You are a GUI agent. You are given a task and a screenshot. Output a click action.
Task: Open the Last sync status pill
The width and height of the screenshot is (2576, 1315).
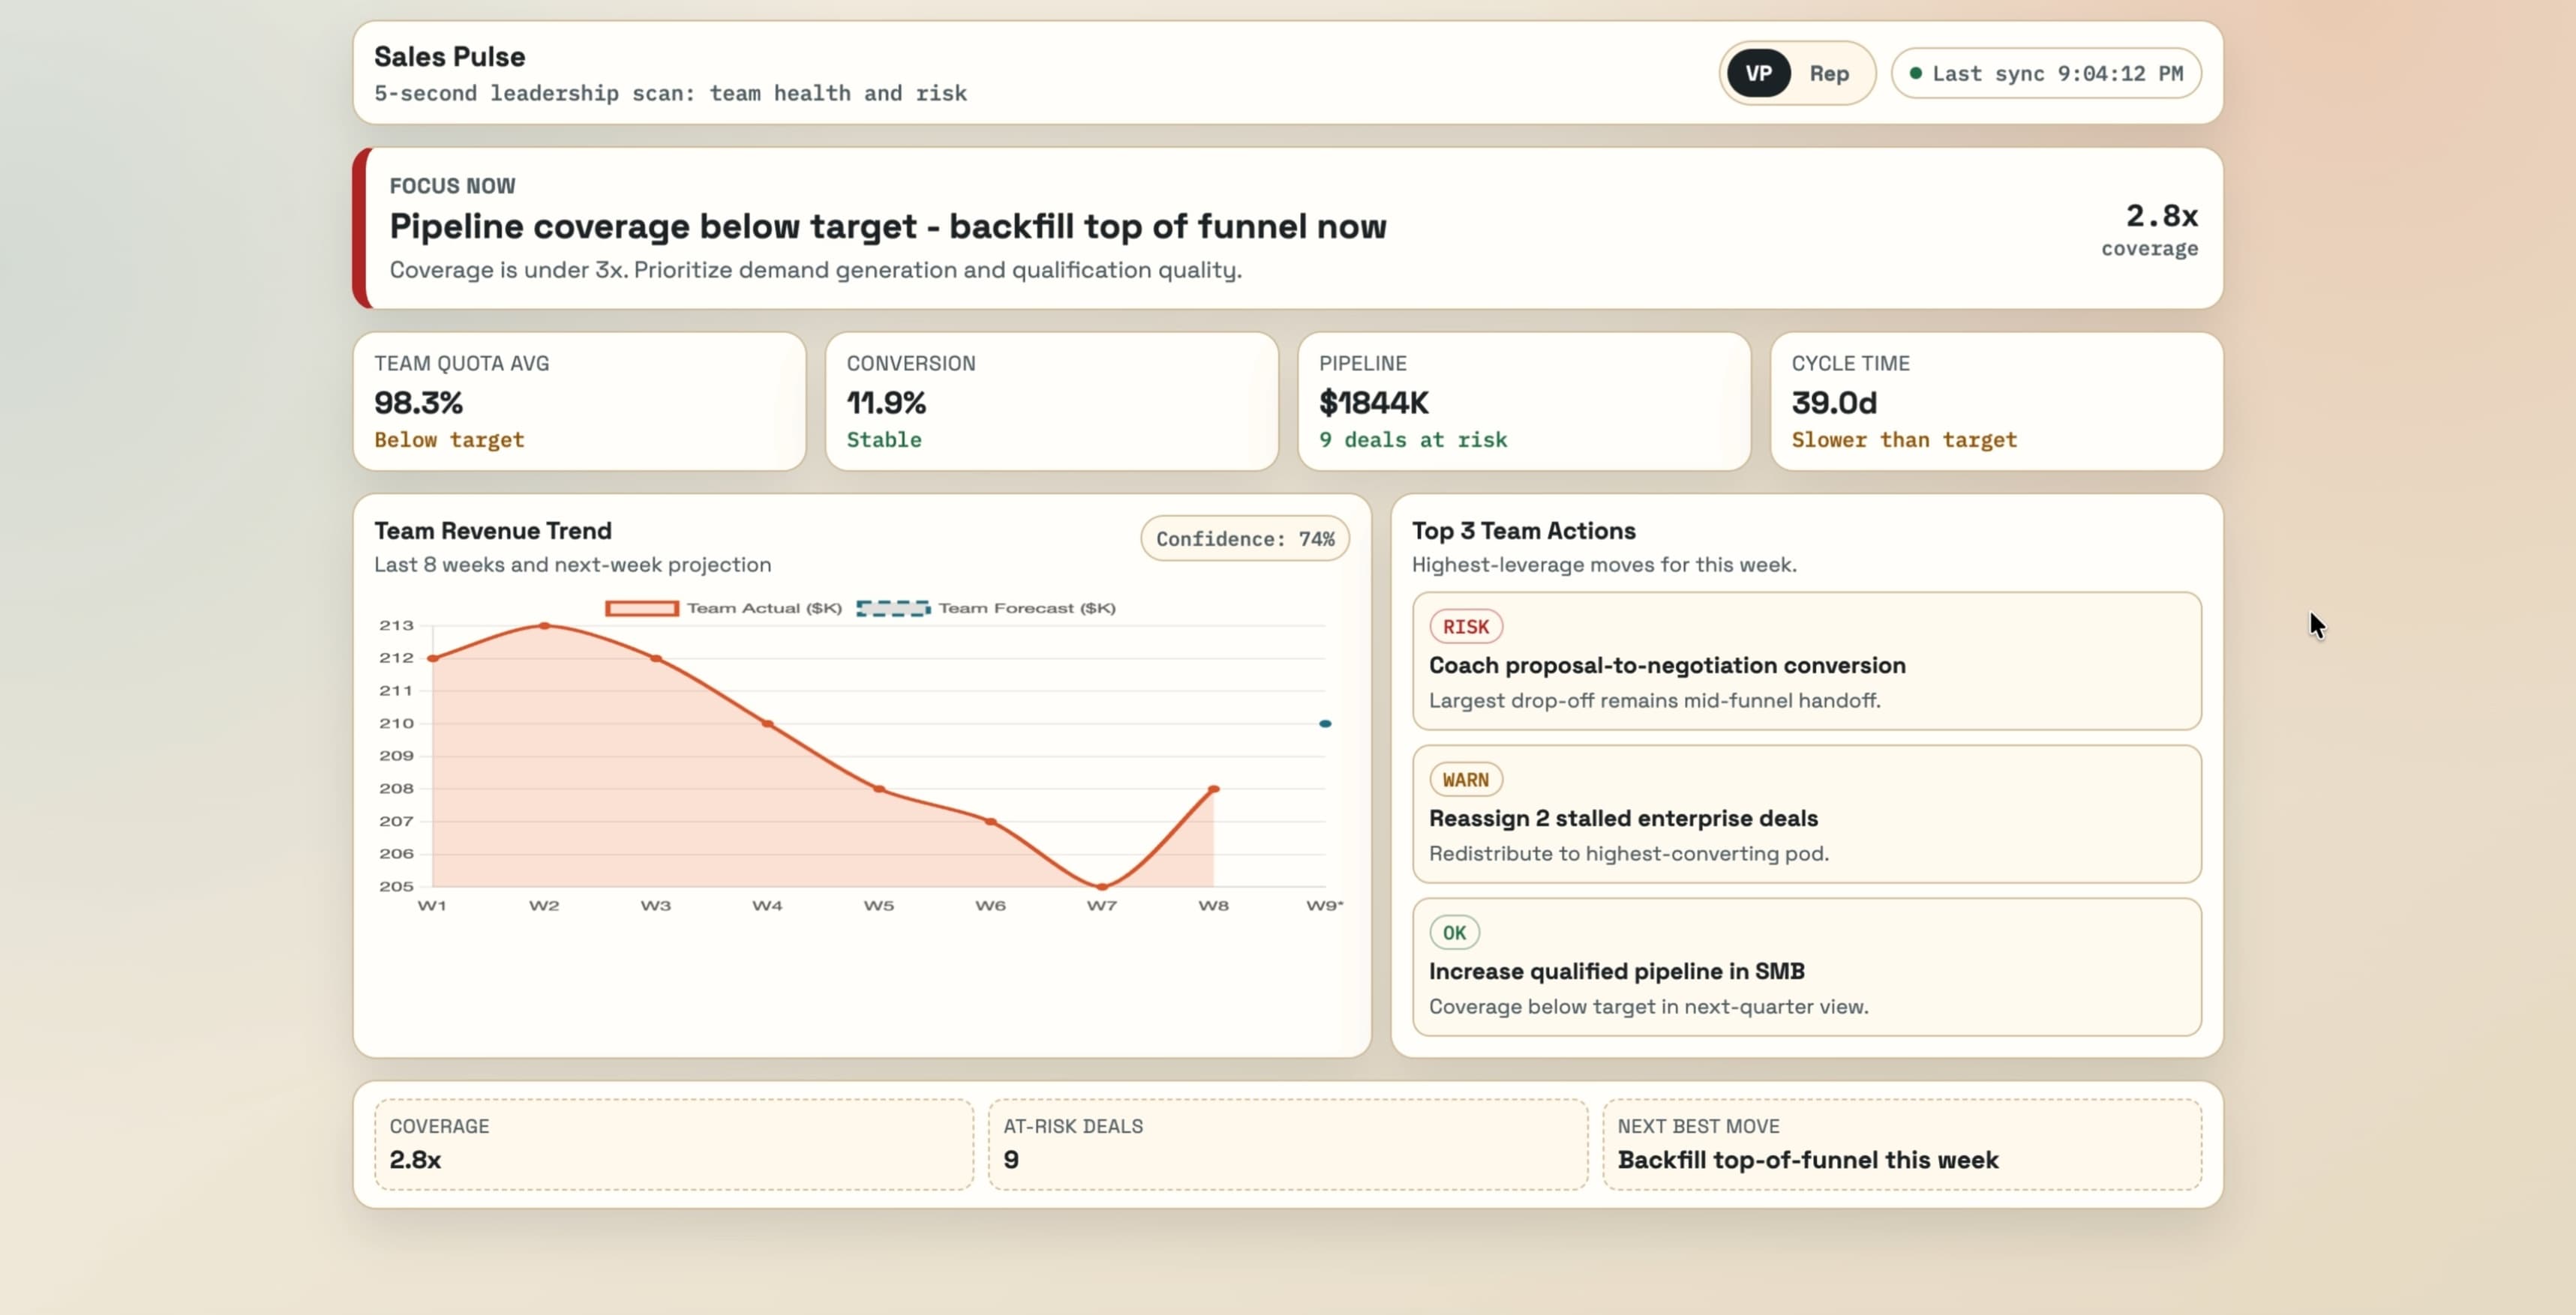pyautogui.click(x=2046, y=73)
